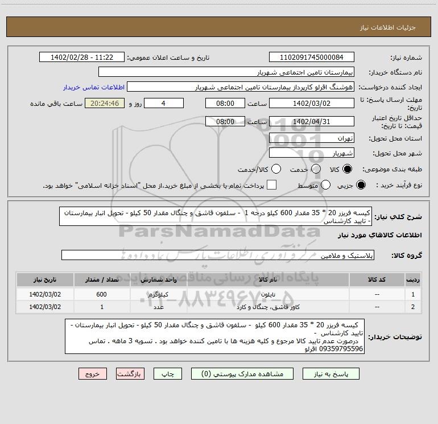Click the public announcement date field 1402/02/28 - 11:22

(82, 57)
